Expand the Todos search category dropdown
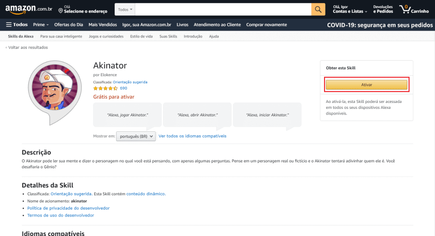Viewport: 435px width, 236px height. point(125,9)
